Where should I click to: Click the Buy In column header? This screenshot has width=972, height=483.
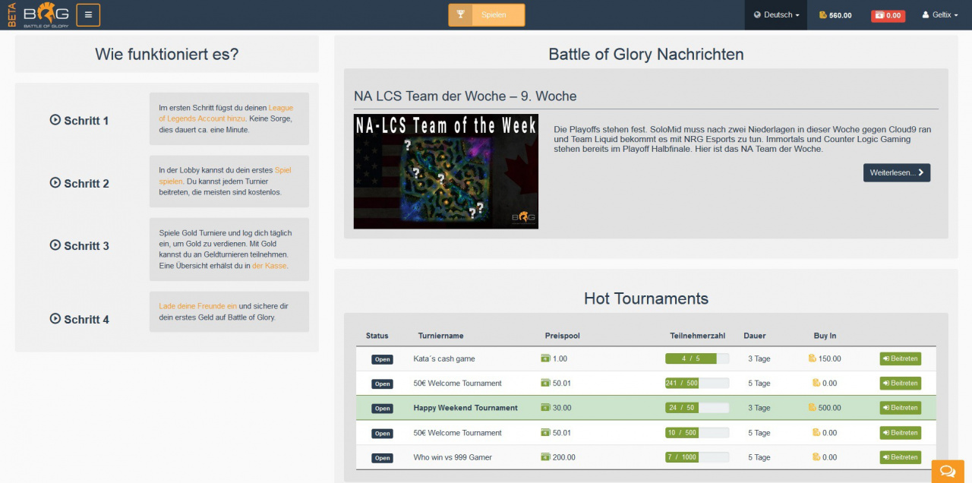825,336
